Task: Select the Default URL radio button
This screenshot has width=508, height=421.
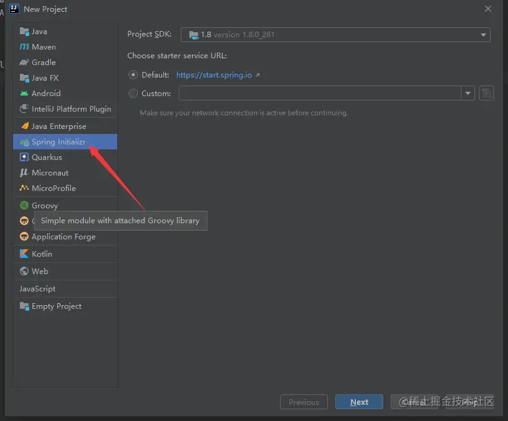Action: pos(133,75)
